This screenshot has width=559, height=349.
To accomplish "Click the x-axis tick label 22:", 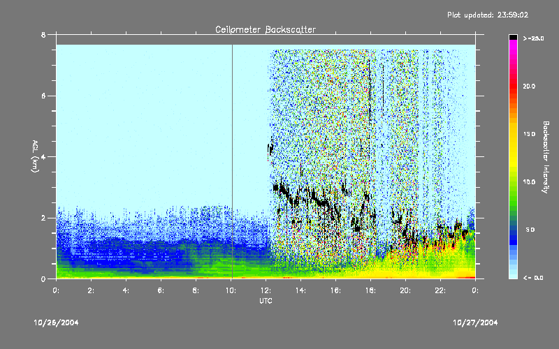I will coord(440,290).
